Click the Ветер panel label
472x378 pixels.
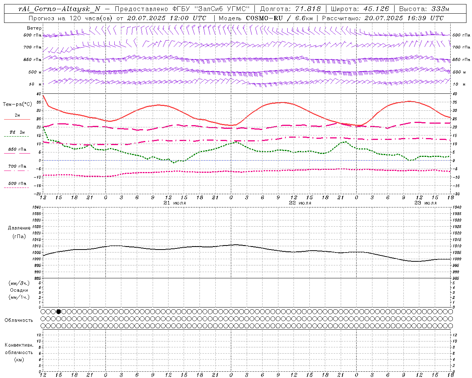(34, 28)
